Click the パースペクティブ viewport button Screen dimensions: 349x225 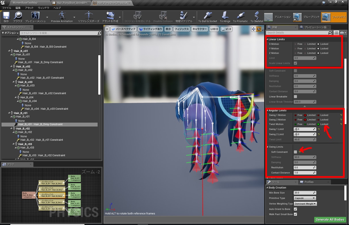click(x=124, y=29)
